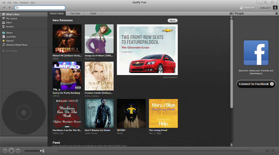Click the Chevrolet Cruze advertisement
Screen dimensions: 279x155
(x=147, y=50)
